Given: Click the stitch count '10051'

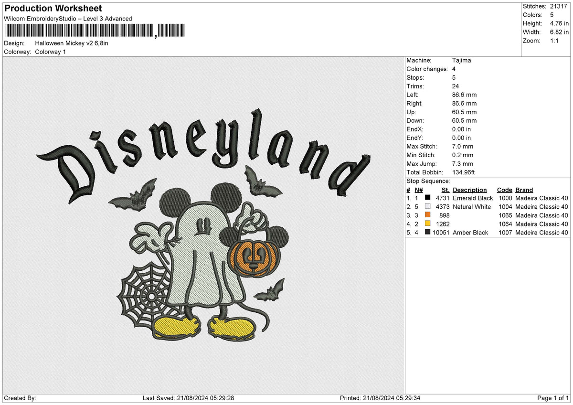Looking at the screenshot, I should pos(441,233).
